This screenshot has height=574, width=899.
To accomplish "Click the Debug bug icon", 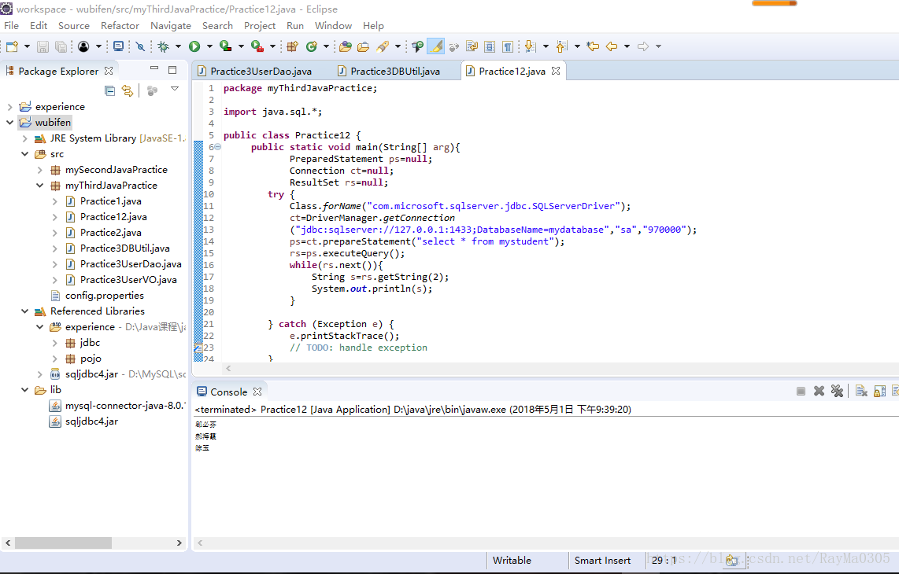I will [164, 46].
